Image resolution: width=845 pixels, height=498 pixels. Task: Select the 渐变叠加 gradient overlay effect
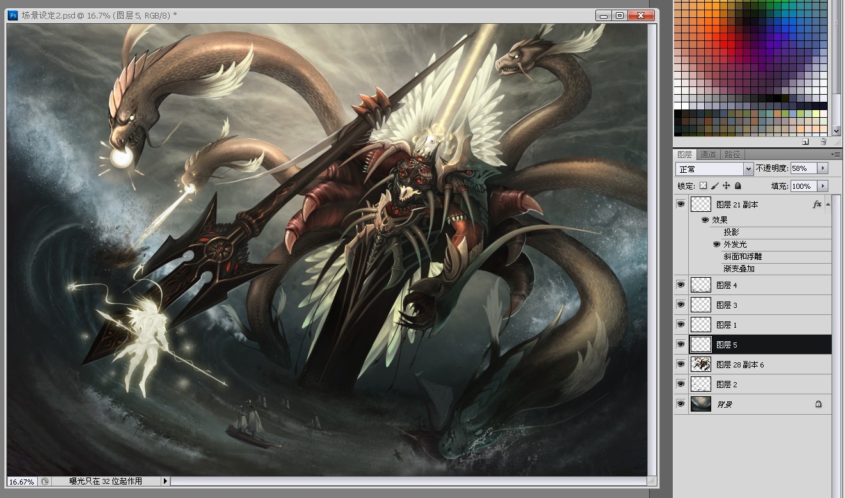pyautogui.click(x=739, y=268)
